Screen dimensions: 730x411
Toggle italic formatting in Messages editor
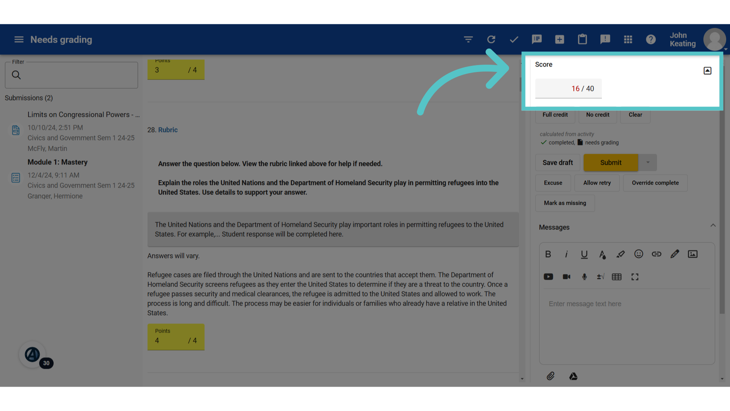[566, 254]
